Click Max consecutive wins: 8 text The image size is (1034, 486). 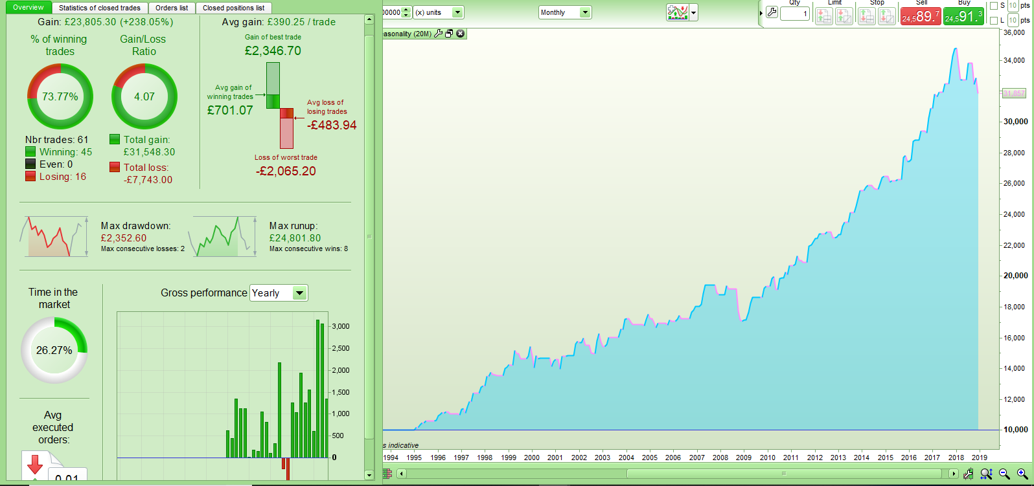click(308, 249)
